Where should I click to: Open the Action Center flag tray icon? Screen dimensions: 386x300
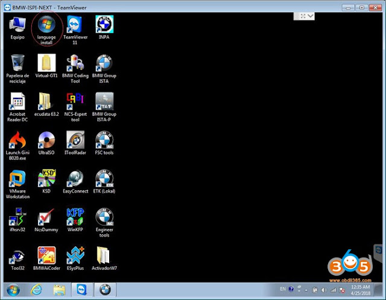point(342,290)
